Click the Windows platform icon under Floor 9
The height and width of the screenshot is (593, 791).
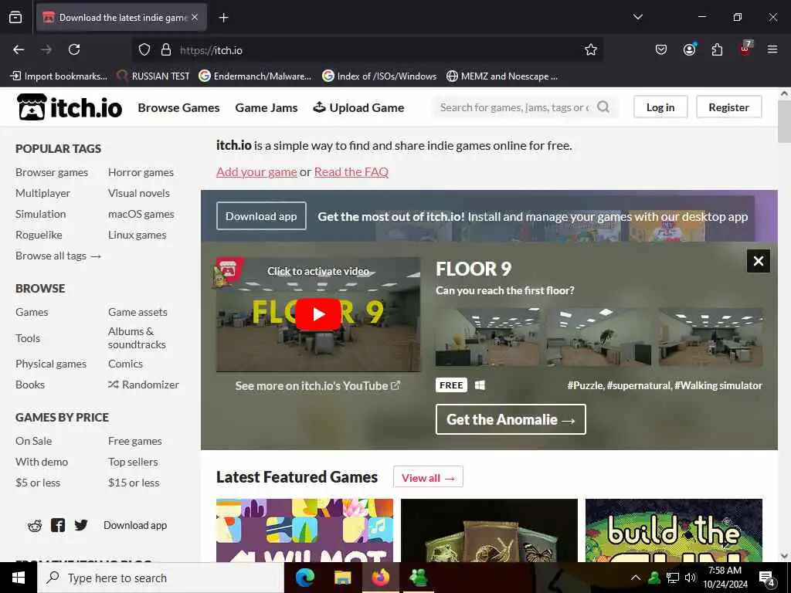coord(480,385)
